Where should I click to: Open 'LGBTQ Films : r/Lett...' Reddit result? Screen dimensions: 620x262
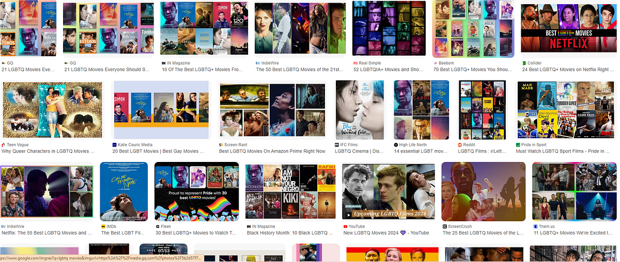coord(482,151)
